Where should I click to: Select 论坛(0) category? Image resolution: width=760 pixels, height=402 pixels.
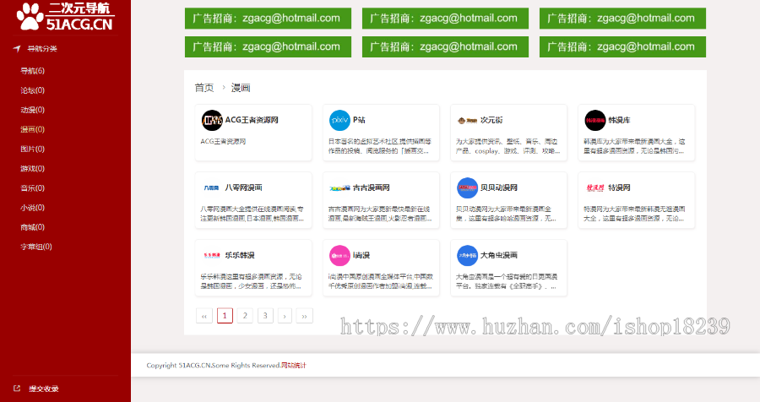[x=32, y=90]
